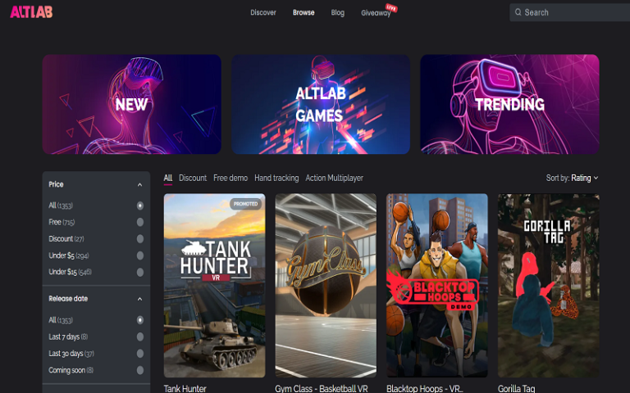This screenshot has height=393, width=630.
Task: Choose Last 7 days release filter
Action: pyautogui.click(x=140, y=337)
